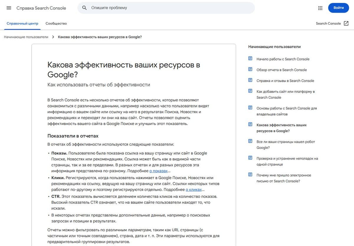Image resolution: width=354 pixels, height=246 pixels.
Task: Click the Как использовать отчеты об эффективности subtitle
Action: 99,85
